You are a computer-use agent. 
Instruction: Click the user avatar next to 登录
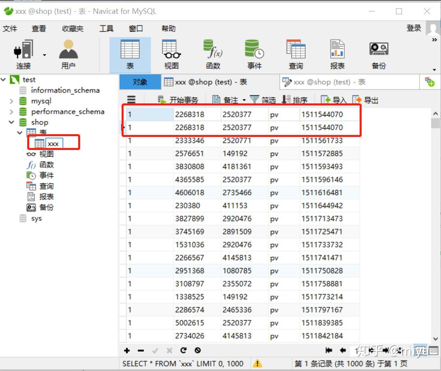coord(433,28)
